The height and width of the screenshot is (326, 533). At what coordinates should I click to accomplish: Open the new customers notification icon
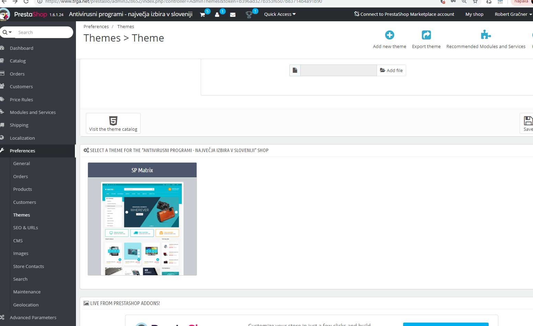click(x=217, y=14)
